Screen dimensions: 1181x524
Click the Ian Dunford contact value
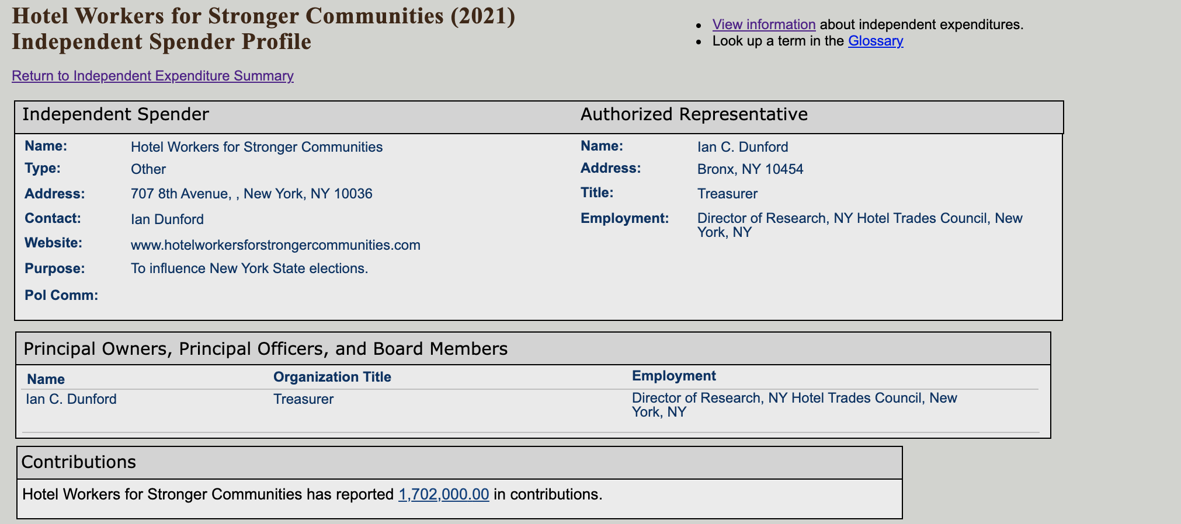click(167, 219)
